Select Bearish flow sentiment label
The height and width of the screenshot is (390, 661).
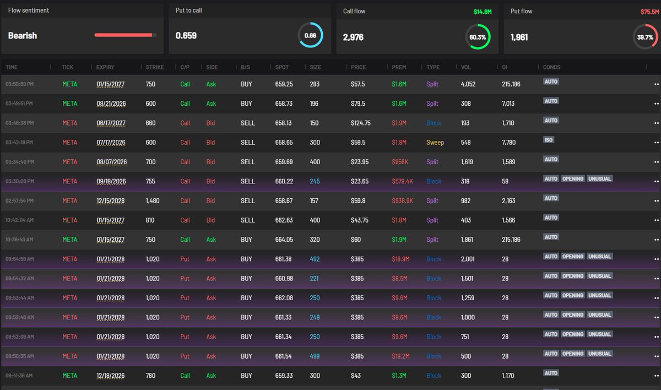point(23,35)
